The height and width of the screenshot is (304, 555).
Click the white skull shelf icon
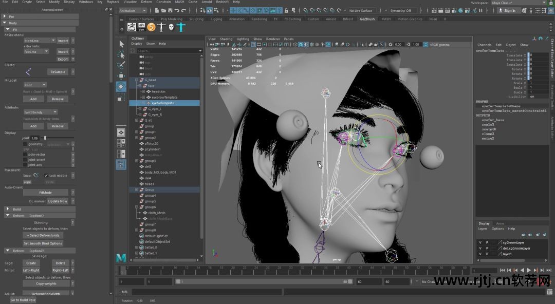[x=170, y=27]
